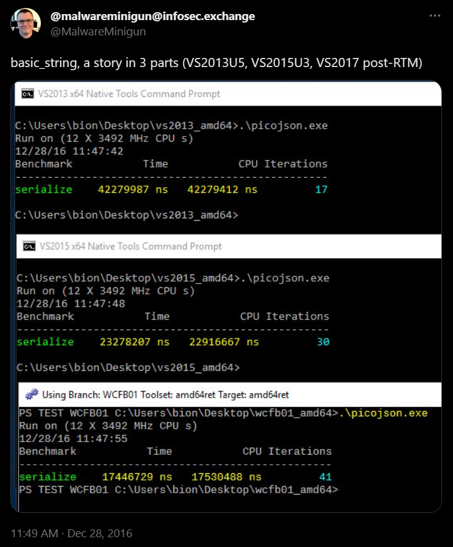453x547 pixels.
Task: Open the @MalwareMinigun handle link
Action: pos(98,31)
